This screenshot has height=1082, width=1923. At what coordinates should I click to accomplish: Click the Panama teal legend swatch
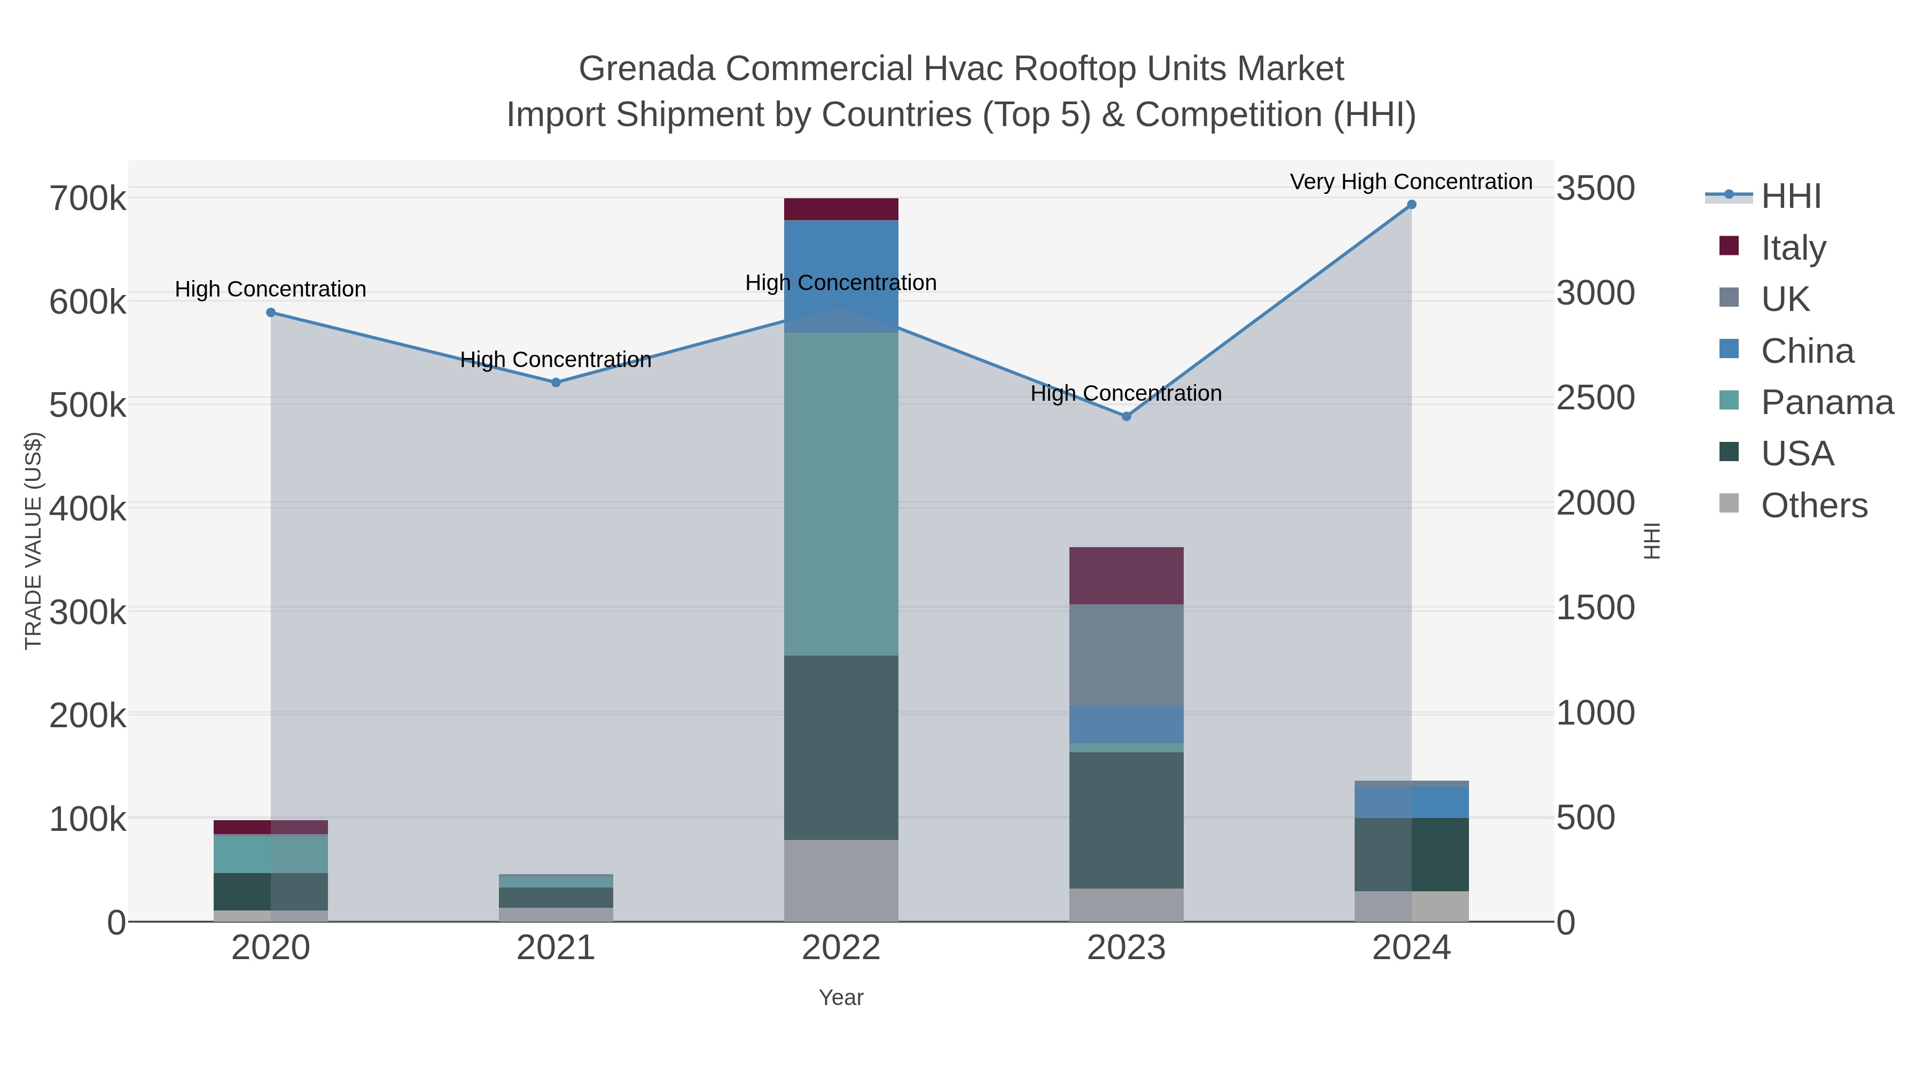point(1729,400)
